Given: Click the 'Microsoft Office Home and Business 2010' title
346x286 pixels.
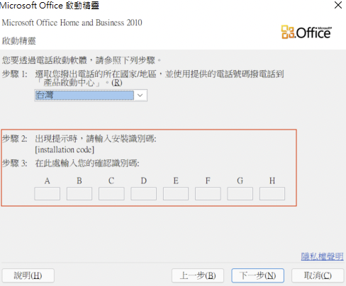Looking at the screenshot, I should 72,23.
